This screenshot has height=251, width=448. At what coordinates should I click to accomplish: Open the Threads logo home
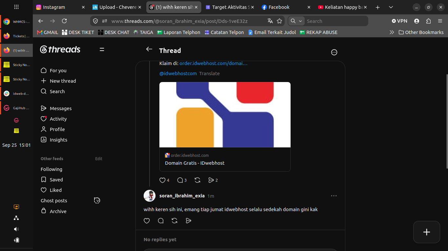point(60,50)
